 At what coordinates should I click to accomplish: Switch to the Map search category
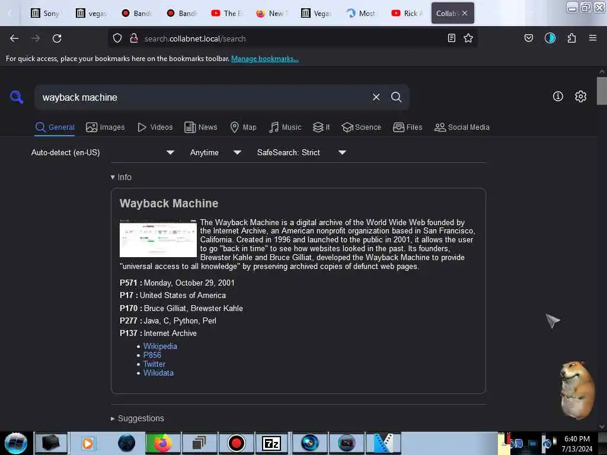pos(243,127)
